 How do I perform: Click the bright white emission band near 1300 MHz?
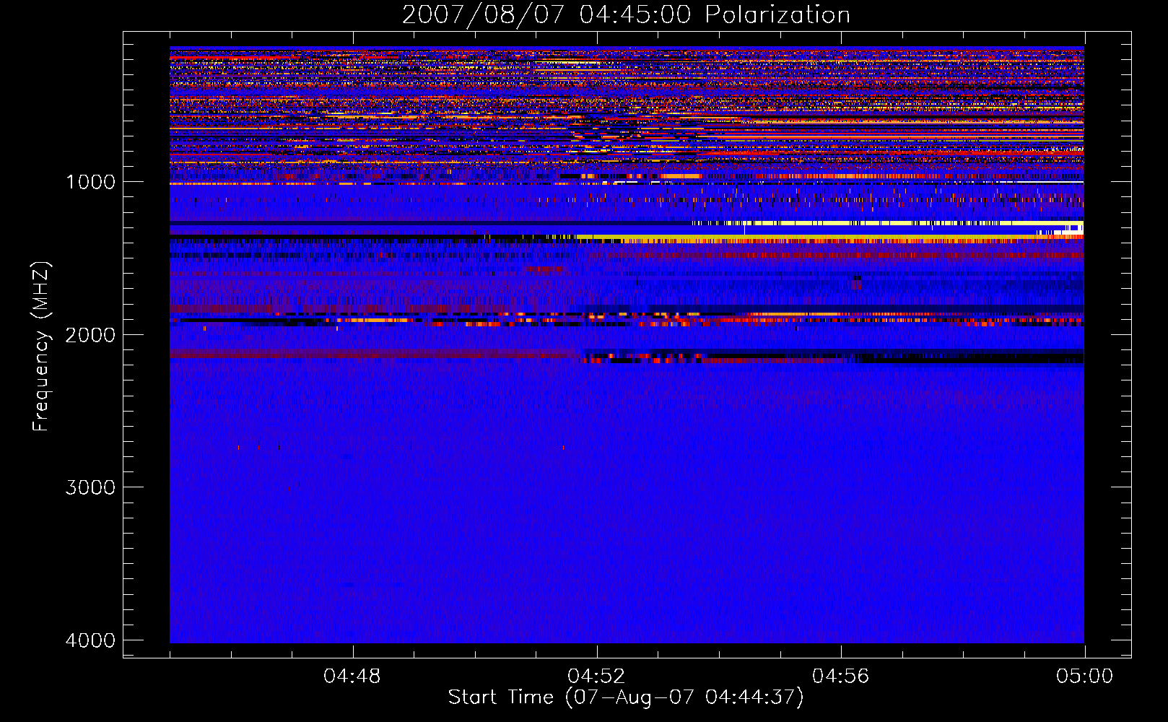pos(888,224)
